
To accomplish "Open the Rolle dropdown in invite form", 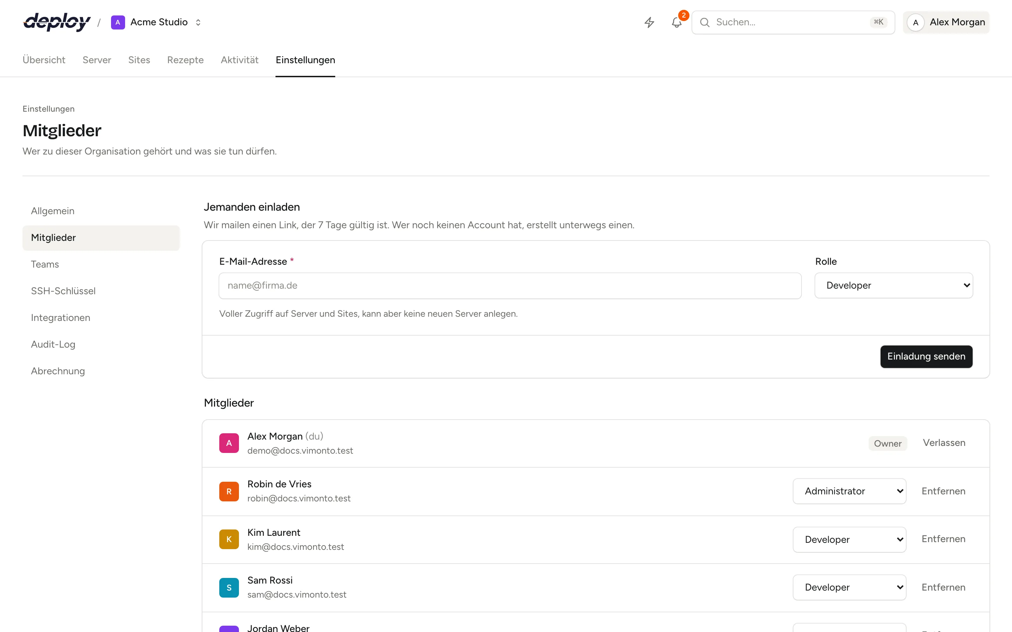I will (894, 285).
